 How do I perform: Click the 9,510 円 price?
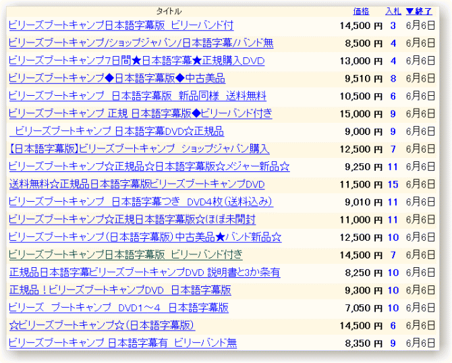pos(364,79)
